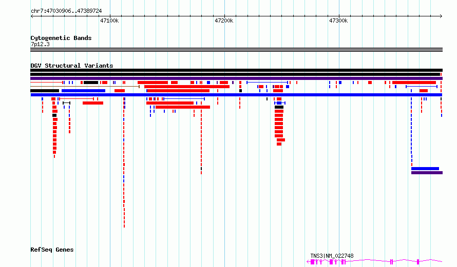
Task: Open the Cytogenetic Bands track title
Action: click(x=61, y=38)
